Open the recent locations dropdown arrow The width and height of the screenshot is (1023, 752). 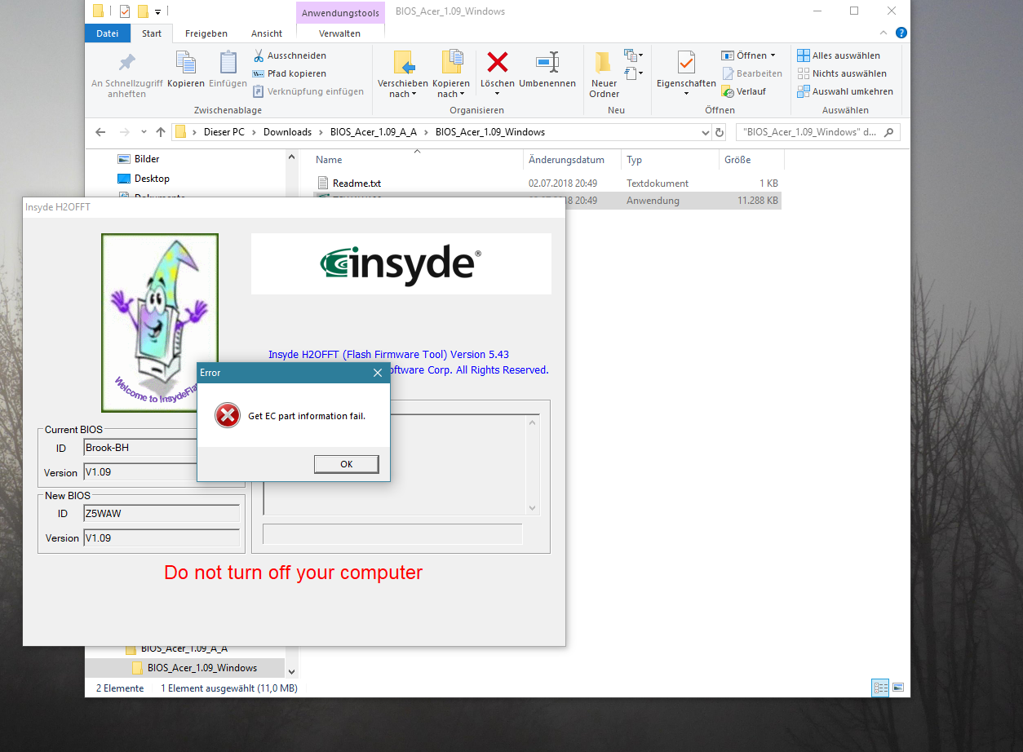[x=144, y=132]
